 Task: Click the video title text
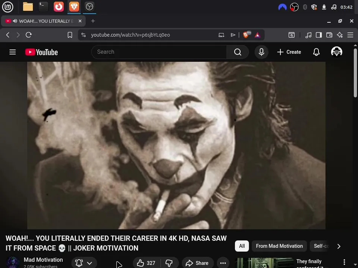pos(116,243)
